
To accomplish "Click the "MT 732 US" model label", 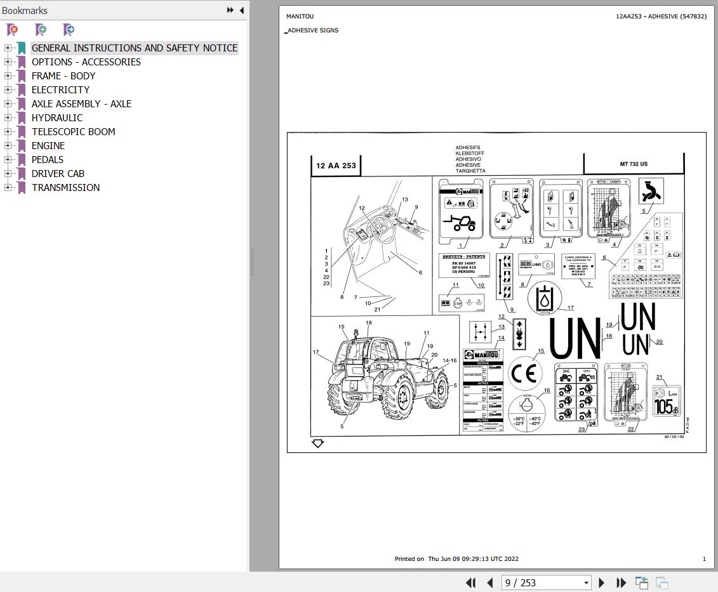I will [x=634, y=164].
